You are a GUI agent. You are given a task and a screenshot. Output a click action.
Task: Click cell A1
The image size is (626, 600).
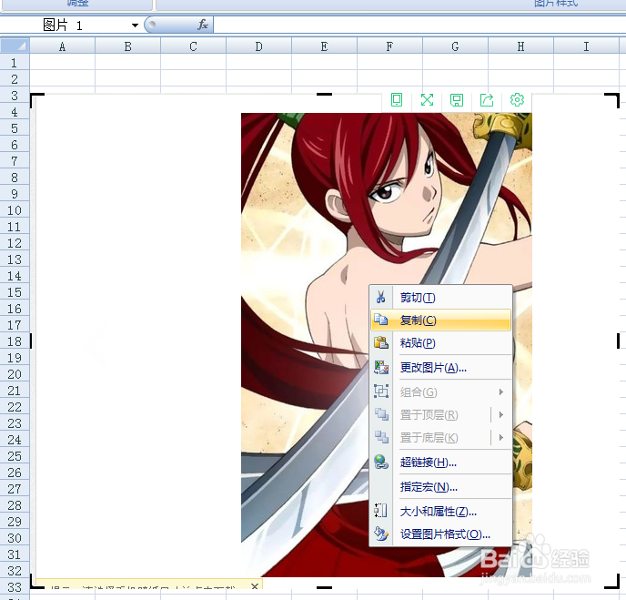pos(62,63)
